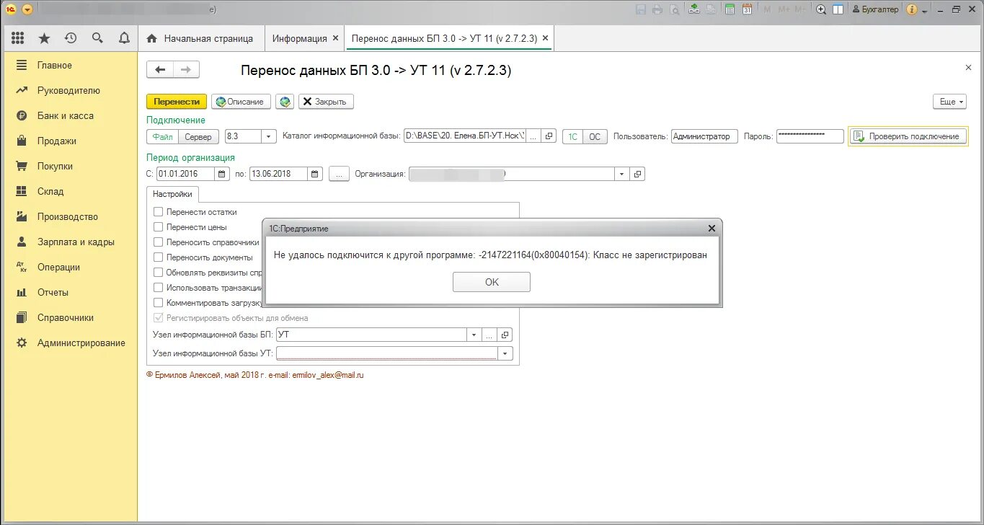Click the Print preview icon in title bar

point(674,9)
